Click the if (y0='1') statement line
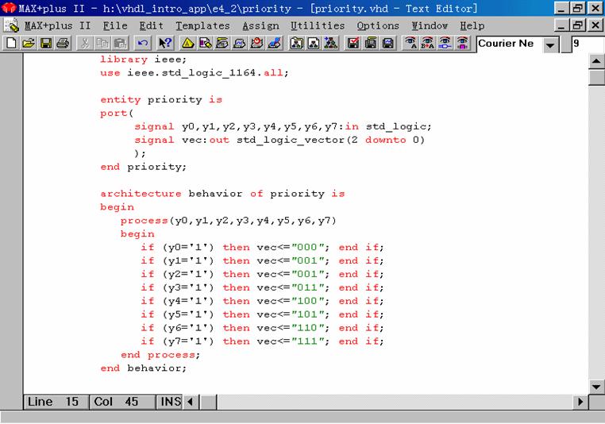Image resolution: width=605 pixels, height=424 pixels. click(x=262, y=247)
